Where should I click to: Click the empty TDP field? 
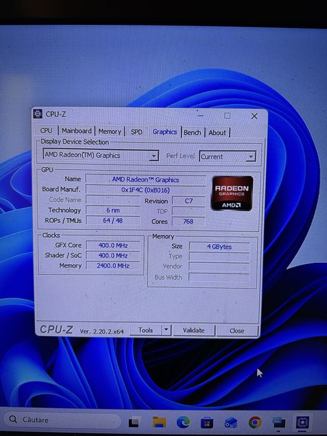pos(189,211)
